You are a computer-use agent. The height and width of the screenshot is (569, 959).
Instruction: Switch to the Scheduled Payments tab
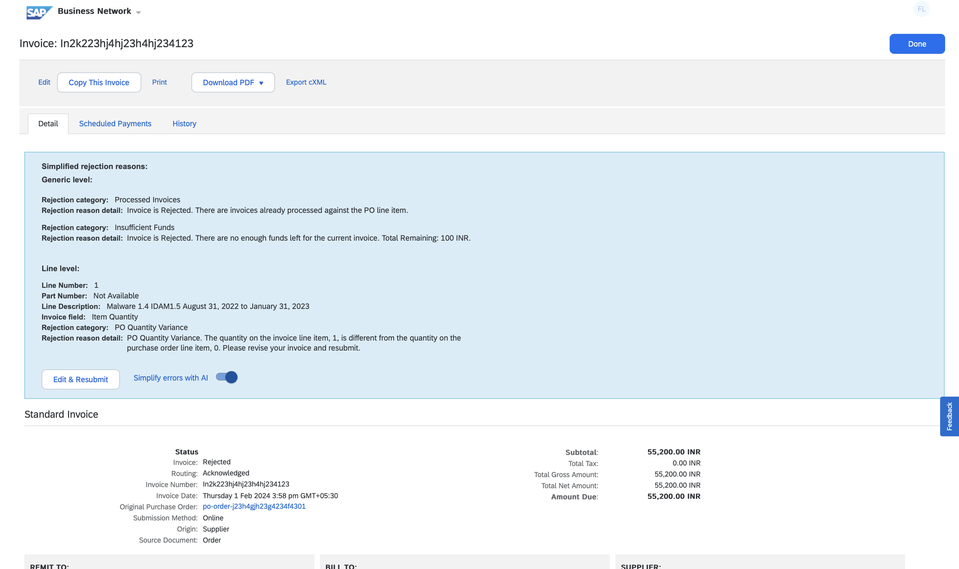tap(115, 124)
